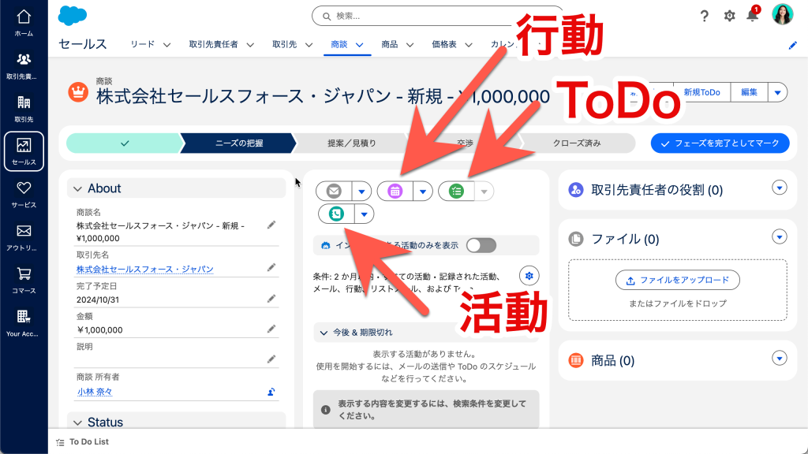808x454 pixels.
Task: Toggle the insights-only activities switch
Action: (481, 246)
